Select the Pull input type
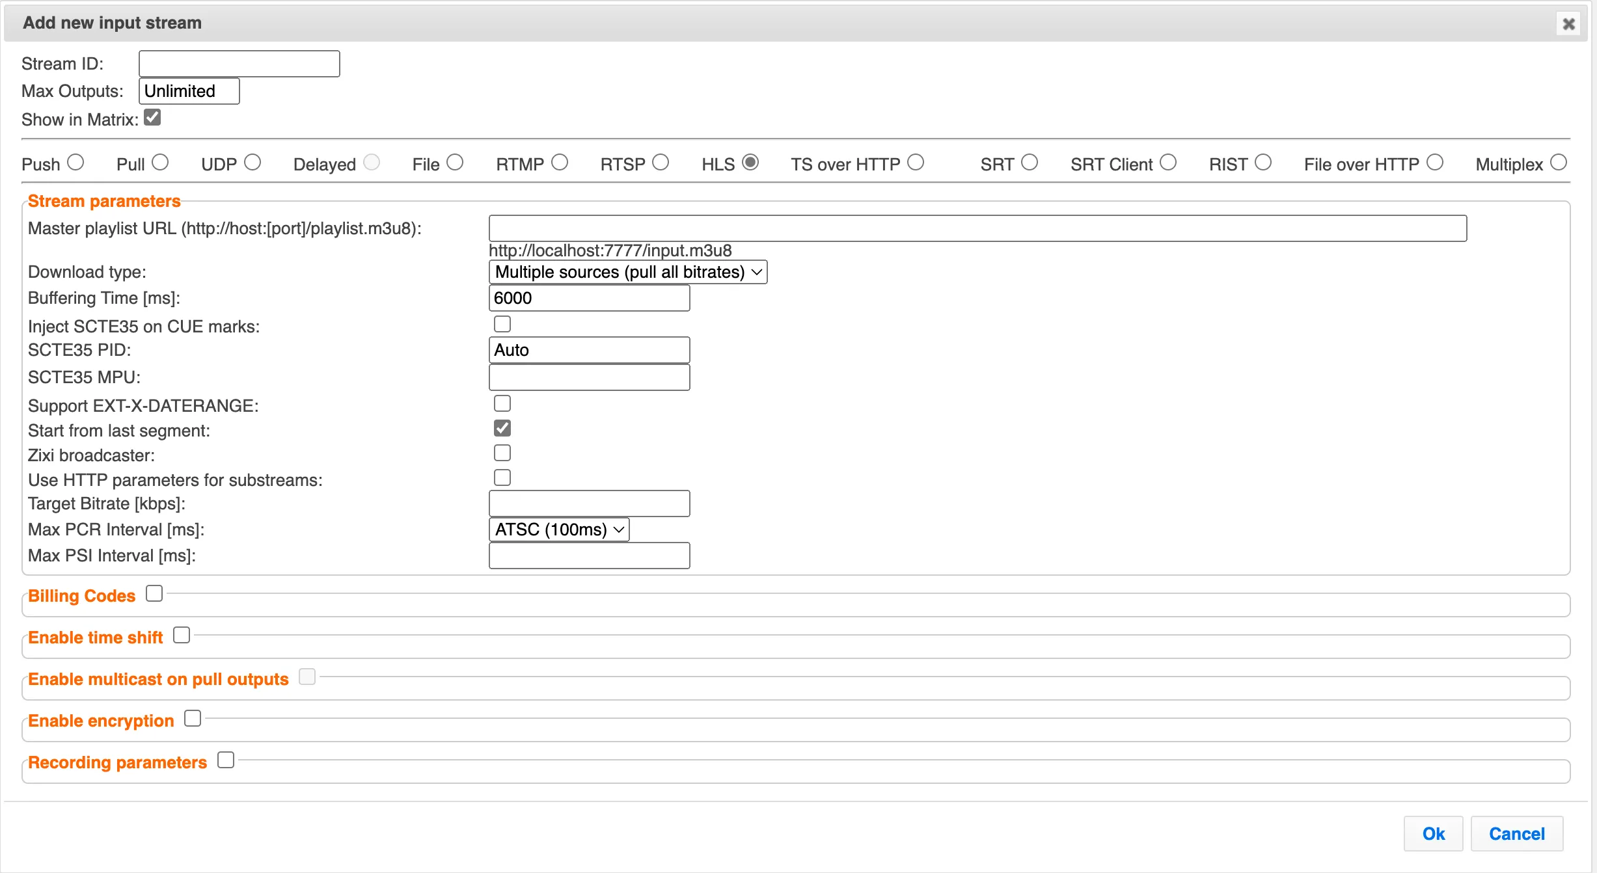Image resolution: width=1597 pixels, height=873 pixels. (160, 162)
